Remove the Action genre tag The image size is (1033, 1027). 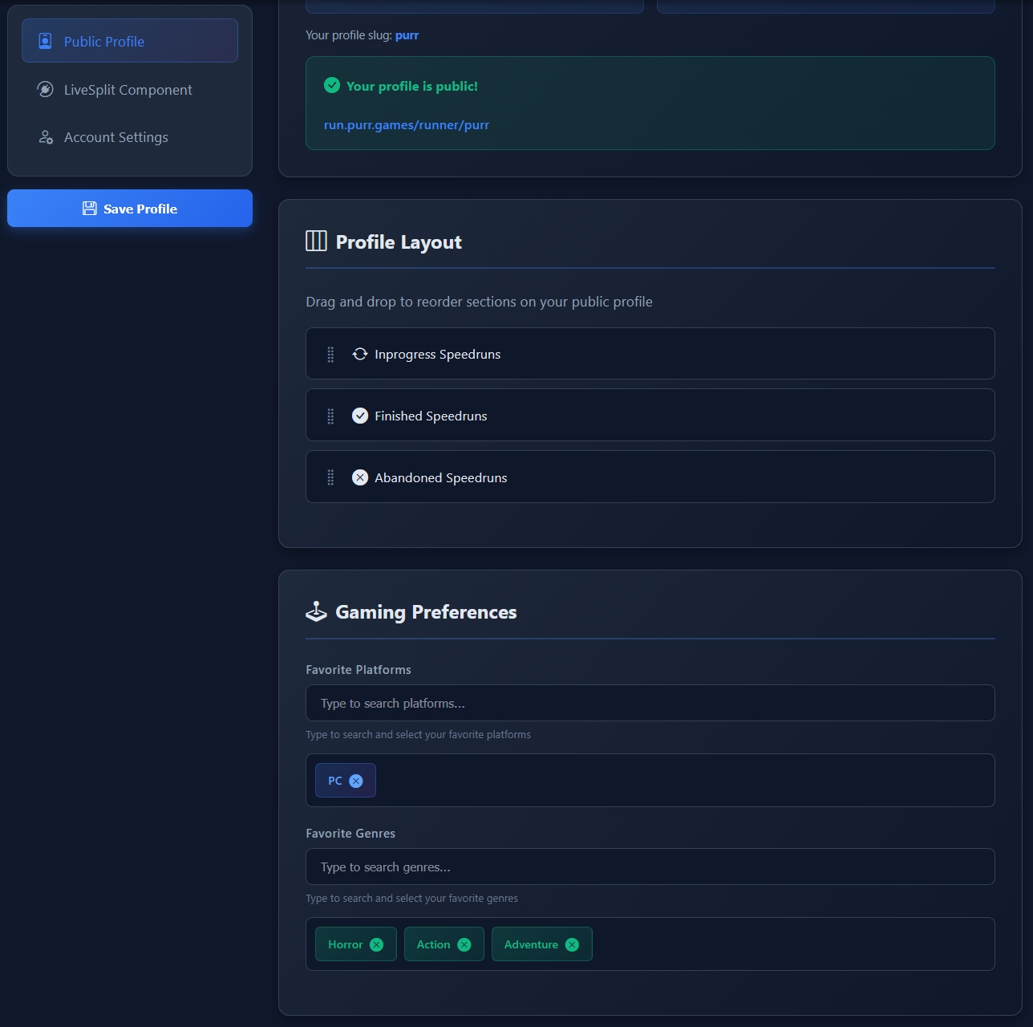point(464,944)
